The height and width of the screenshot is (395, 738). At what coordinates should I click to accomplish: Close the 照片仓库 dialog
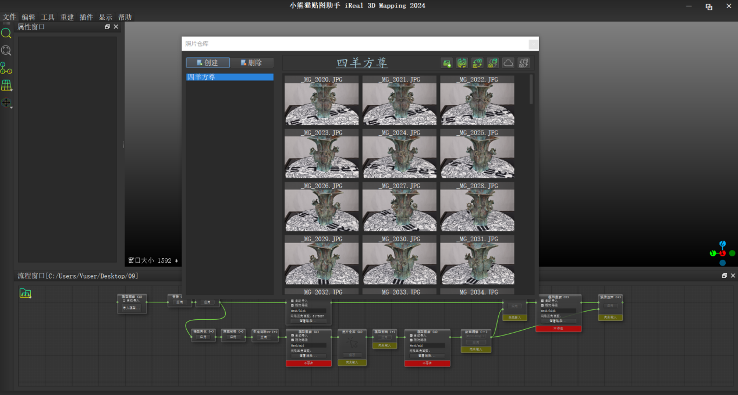[x=533, y=44]
